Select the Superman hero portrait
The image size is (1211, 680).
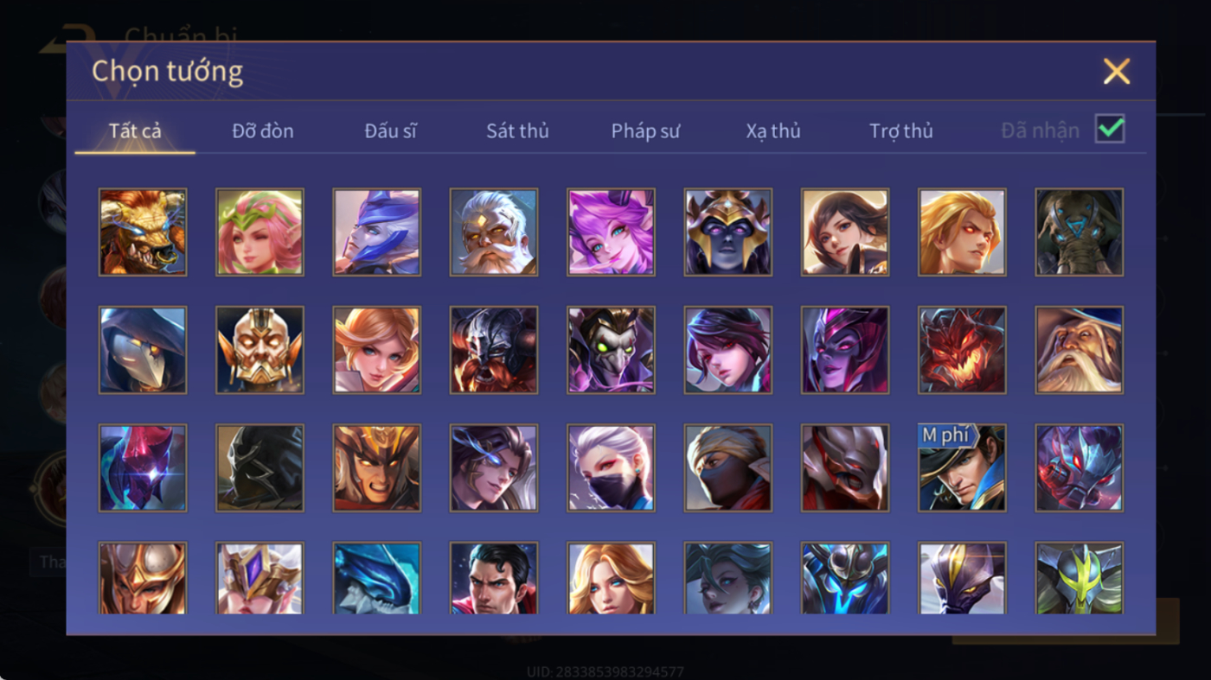click(x=494, y=577)
